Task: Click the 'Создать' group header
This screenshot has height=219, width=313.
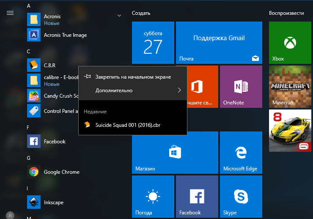Action: coord(141,13)
